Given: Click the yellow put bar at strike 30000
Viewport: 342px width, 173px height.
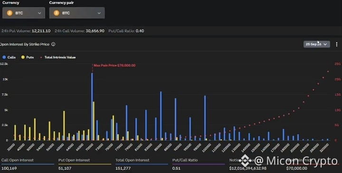Looking at the screenshot, I should click(x=15, y=133).
